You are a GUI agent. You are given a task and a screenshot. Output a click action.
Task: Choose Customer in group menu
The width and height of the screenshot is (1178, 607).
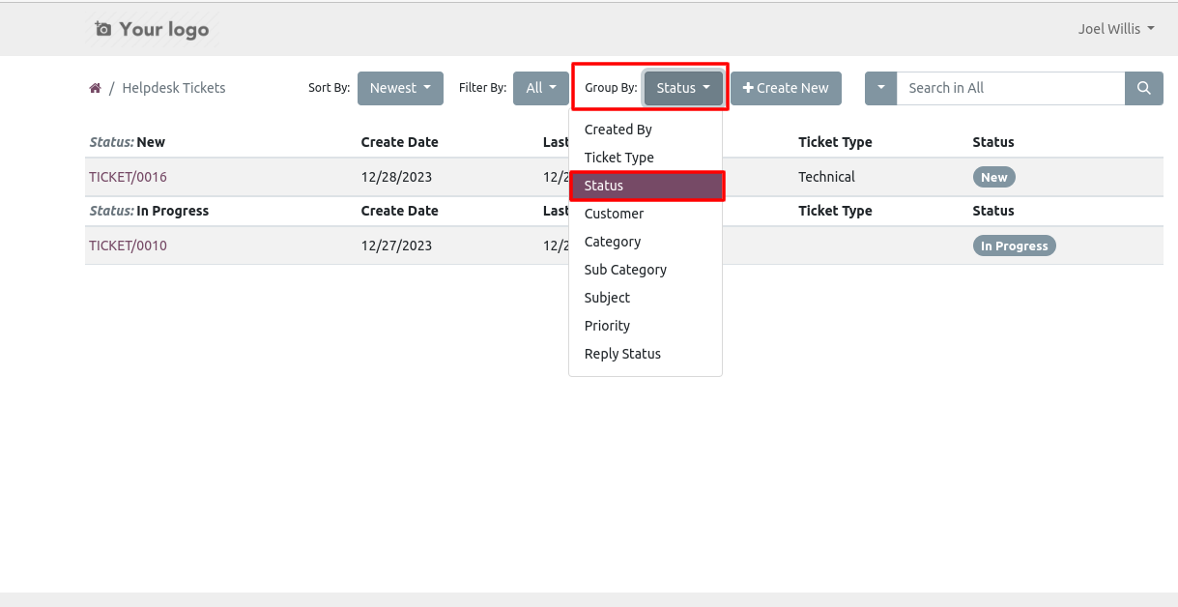(x=646, y=214)
